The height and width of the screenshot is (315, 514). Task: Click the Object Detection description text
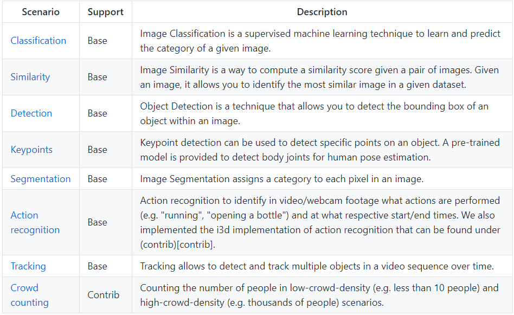click(x=314, y=114)
